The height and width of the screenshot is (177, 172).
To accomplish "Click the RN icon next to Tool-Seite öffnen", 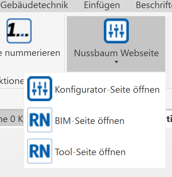I will [40, 151].
